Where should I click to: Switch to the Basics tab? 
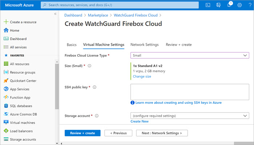click(71, 45)
